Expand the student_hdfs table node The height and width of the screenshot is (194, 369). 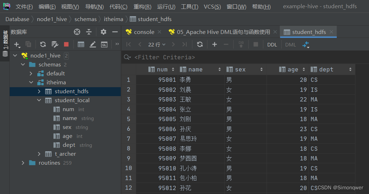coord(39,91)
